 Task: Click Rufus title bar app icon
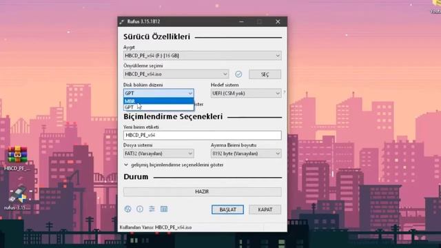[122, 21]
